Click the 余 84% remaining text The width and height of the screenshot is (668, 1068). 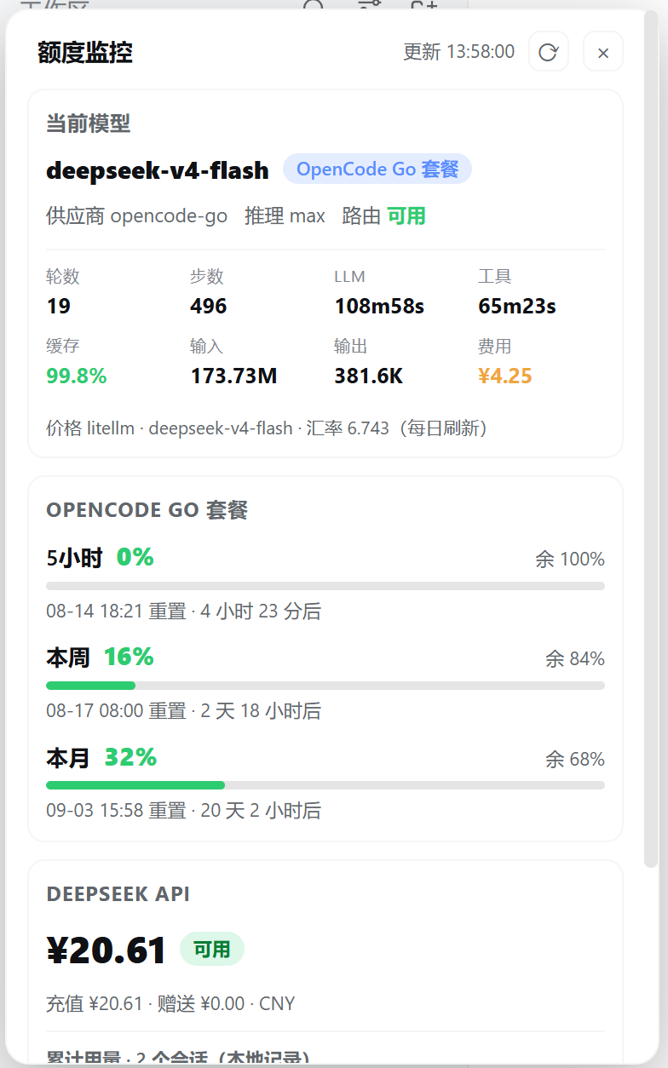(x=575, y=659)
